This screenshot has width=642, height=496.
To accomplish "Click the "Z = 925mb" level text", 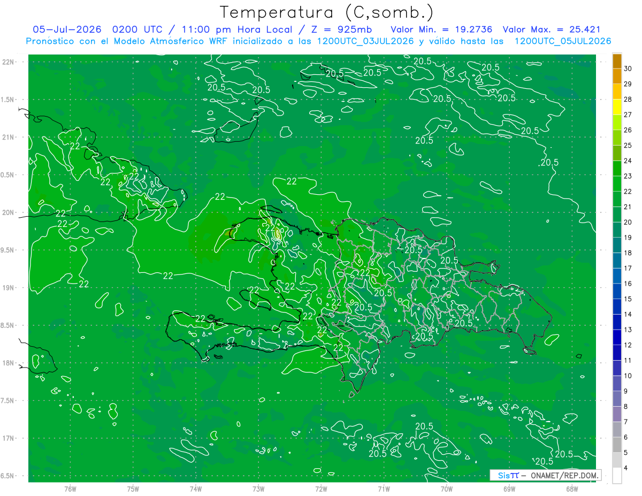I will pos(338,29).
